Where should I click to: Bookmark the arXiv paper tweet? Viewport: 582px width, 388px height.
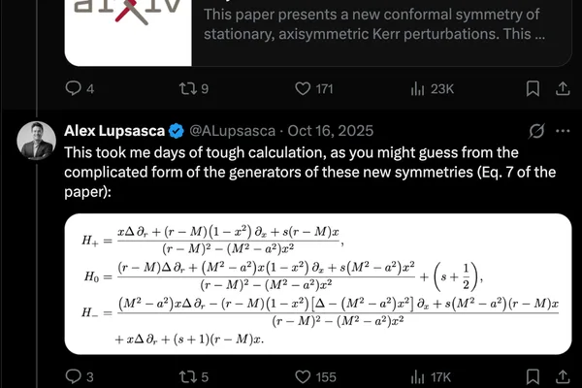pyautogui.click(x=533, y=88)
